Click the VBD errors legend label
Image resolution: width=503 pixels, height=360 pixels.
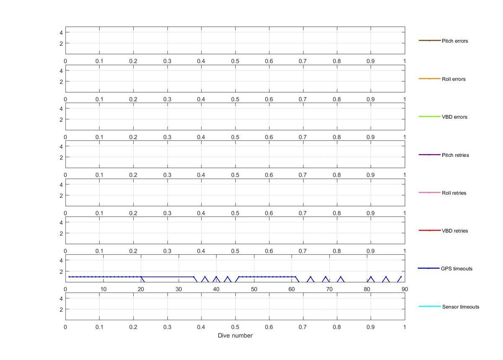pos(454,117)
